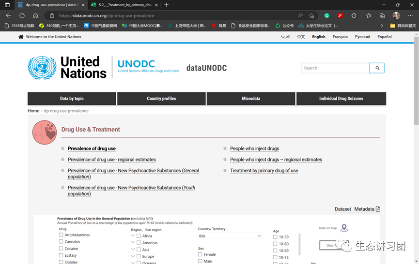419x264 pixels.
Task: Go back to the previous page
Action: click(8, 15)
